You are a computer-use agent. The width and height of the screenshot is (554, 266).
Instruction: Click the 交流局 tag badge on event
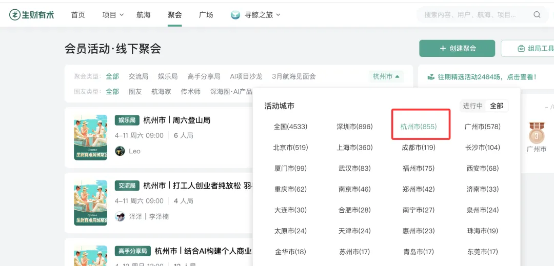[127, 186]
